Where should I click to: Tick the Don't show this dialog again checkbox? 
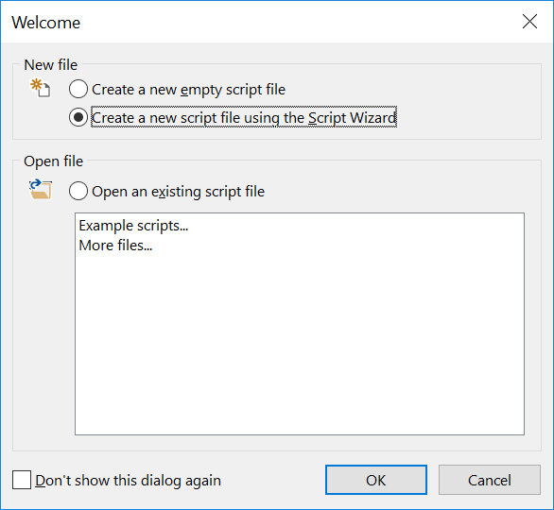point(22,480)
